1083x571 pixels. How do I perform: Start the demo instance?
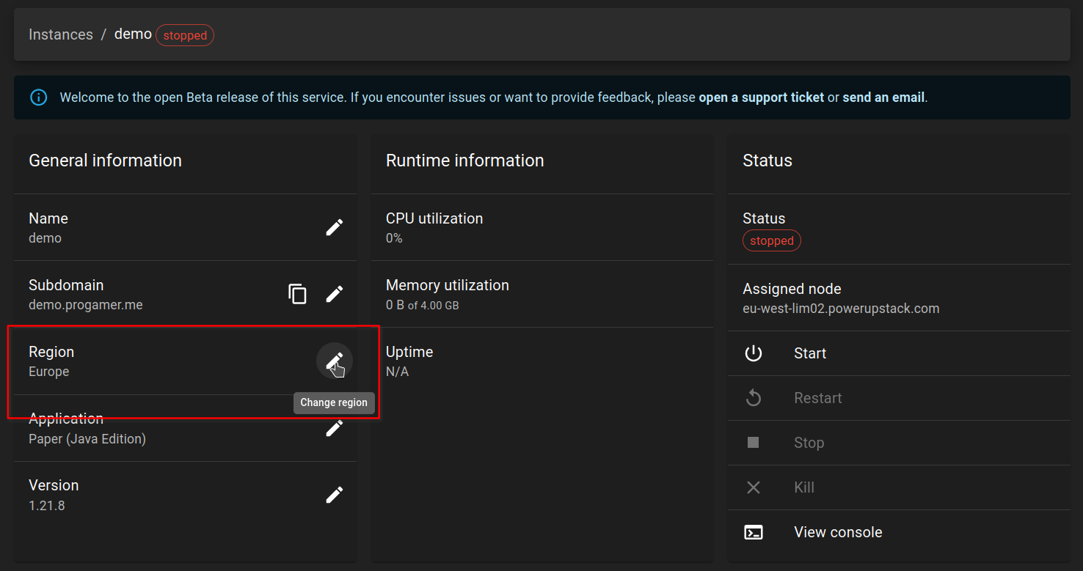[x=899, y=353]
